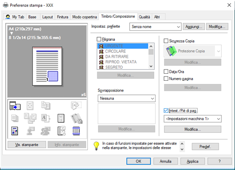Enable the Filigrana checkbox
Image resolution: width=235 pixels, height=170 pixels.
pyautogui.click(x=99, y=39)
